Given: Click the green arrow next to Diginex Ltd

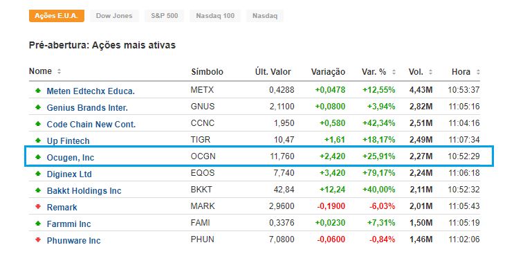Looking at the screenshot, I should pyautogui.click(x=38, y=174).
